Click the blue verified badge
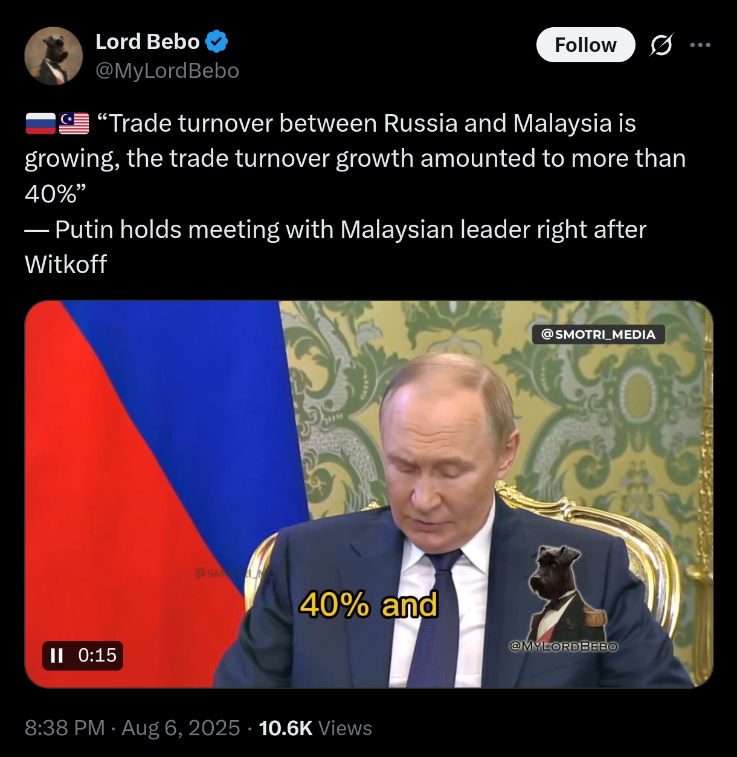Screen dimensions: 737x757 [x=217, y=42]
